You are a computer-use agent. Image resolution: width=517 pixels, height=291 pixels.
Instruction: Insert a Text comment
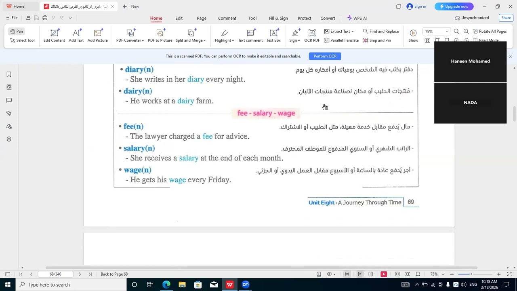click(250, 36)
